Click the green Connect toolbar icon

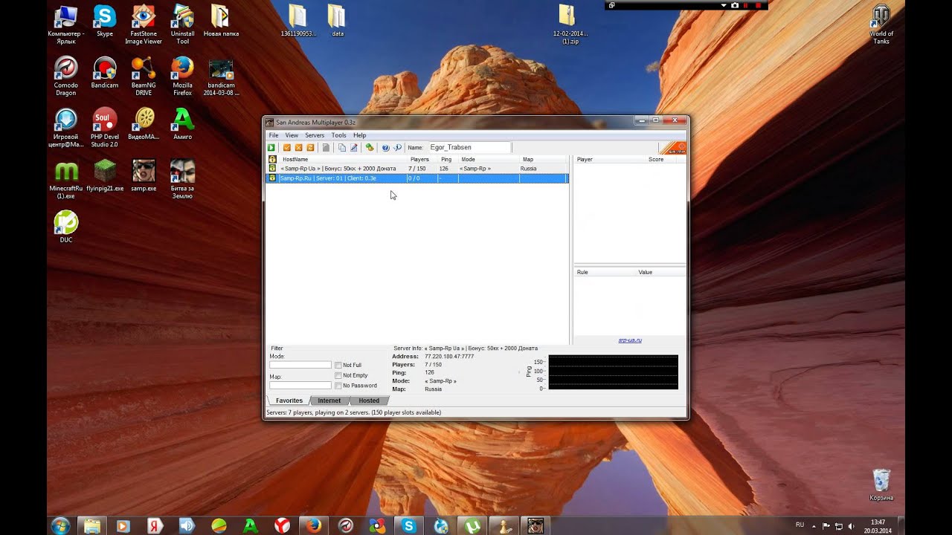271,148
